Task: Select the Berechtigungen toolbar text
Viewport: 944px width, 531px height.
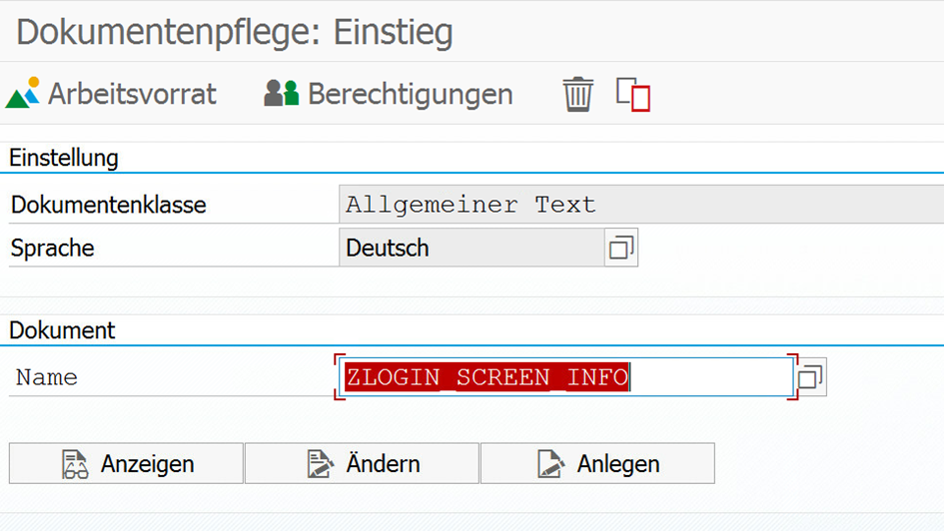Action: (x=410, y=94)
